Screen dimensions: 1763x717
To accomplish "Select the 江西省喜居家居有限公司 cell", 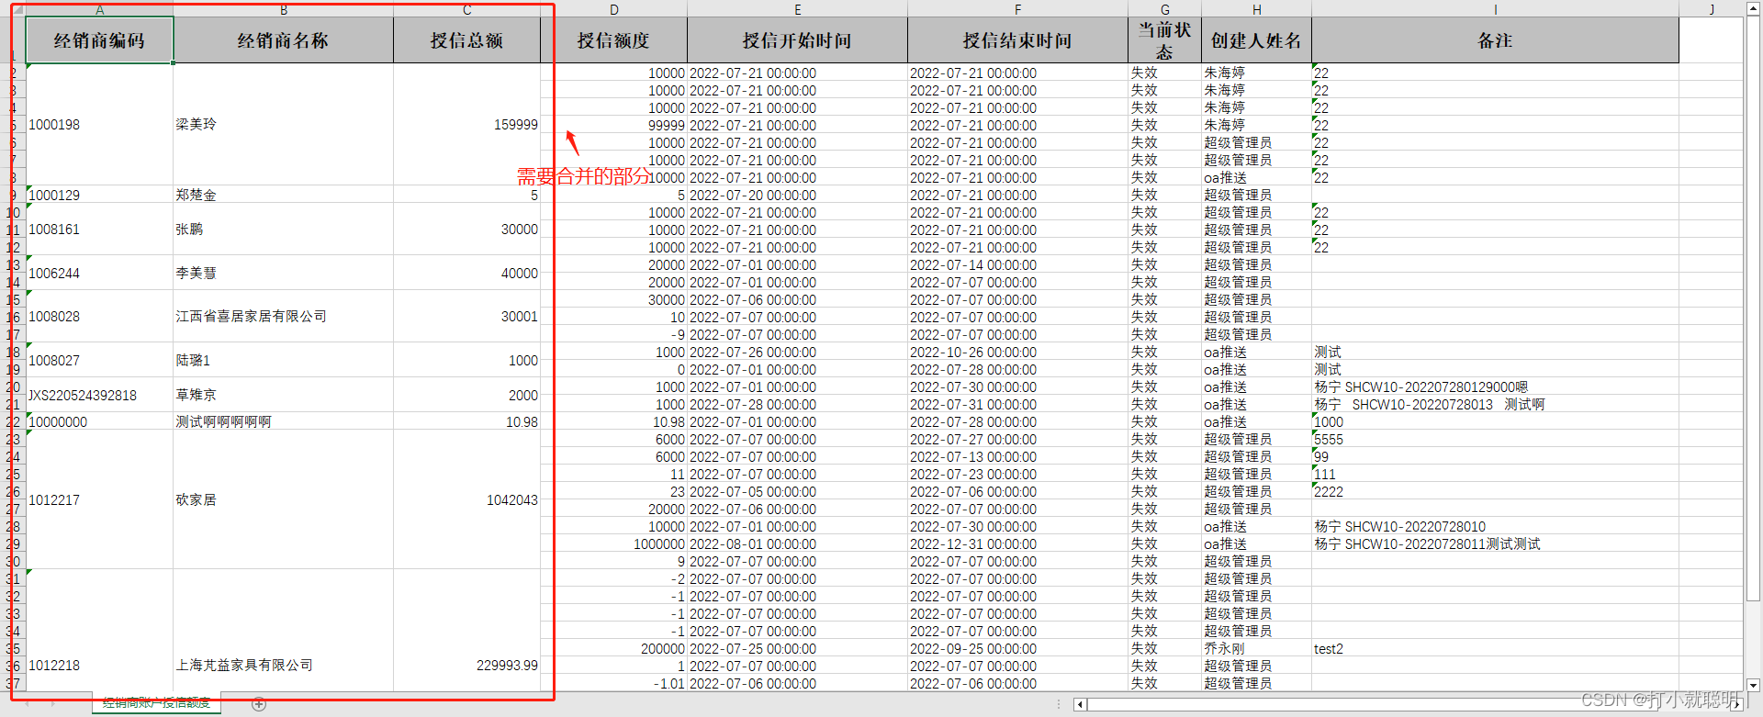I will [x=283, y=317].
